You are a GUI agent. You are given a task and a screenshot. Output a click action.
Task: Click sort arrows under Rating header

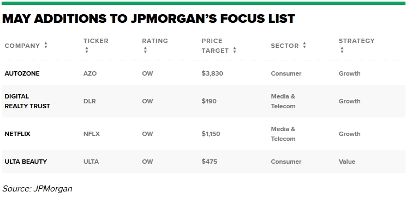145,50
